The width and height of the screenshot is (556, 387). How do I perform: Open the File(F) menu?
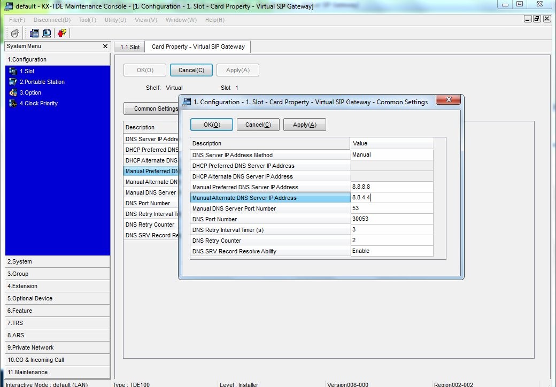17,20
